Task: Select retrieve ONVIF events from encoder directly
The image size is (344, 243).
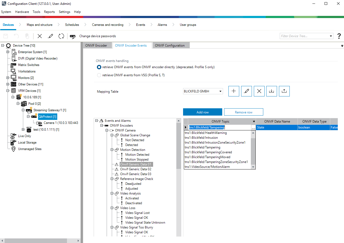Action: tap(99, 67)
